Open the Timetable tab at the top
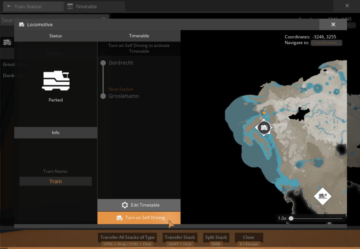360x249 pixels. (86, 7)
